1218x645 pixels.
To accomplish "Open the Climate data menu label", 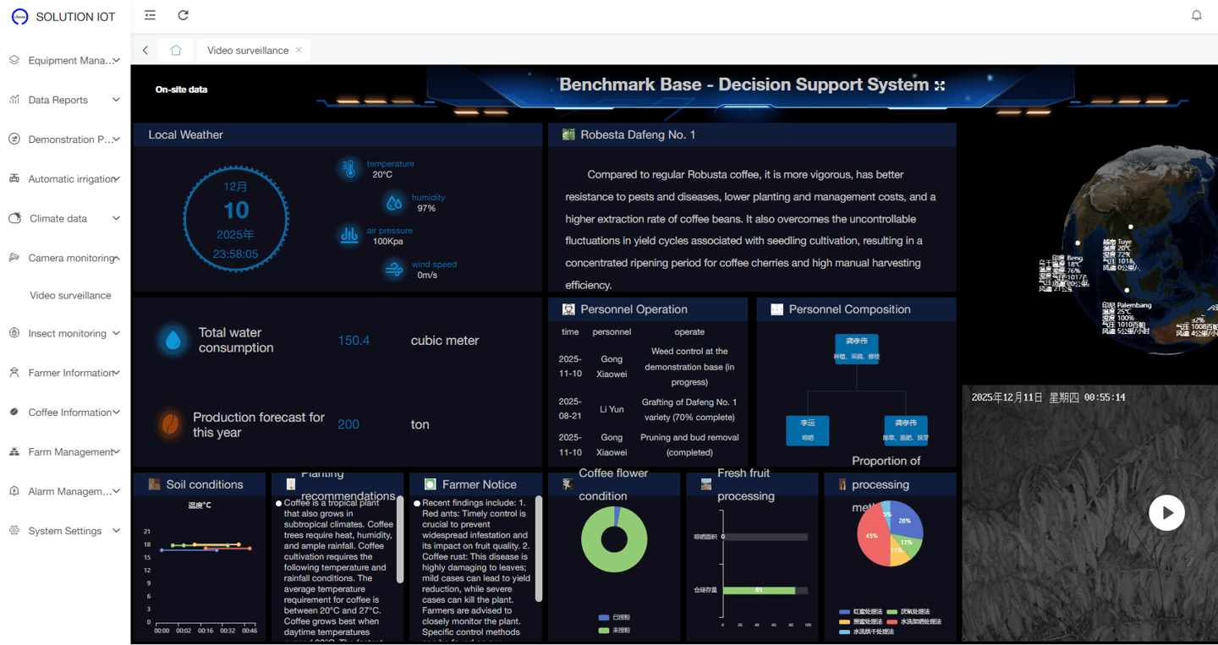I will [x=58, y=218].
